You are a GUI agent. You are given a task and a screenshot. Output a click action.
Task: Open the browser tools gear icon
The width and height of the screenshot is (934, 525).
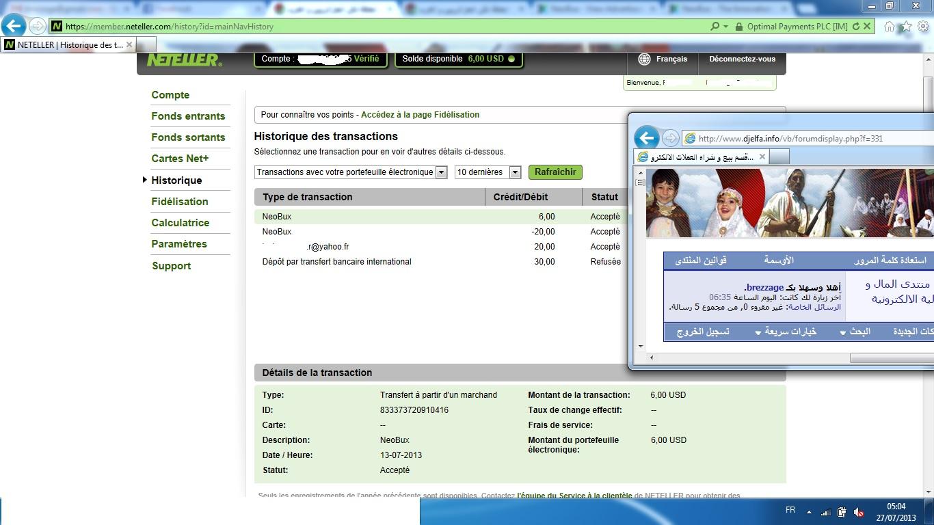tap(923, 27)
